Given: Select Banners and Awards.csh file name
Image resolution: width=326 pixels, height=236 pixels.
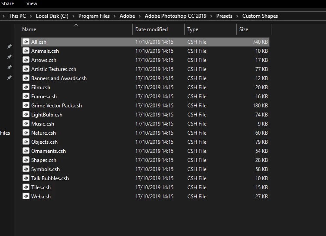Looking at the screenshot, I should click(59, 78).
